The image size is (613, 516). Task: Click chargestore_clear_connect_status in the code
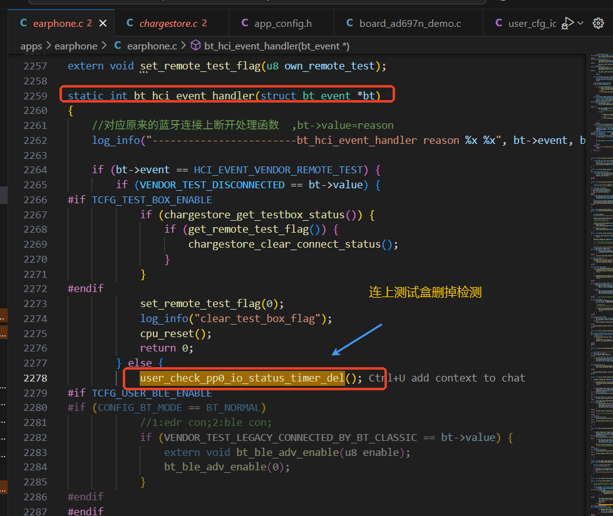point(285,245)
